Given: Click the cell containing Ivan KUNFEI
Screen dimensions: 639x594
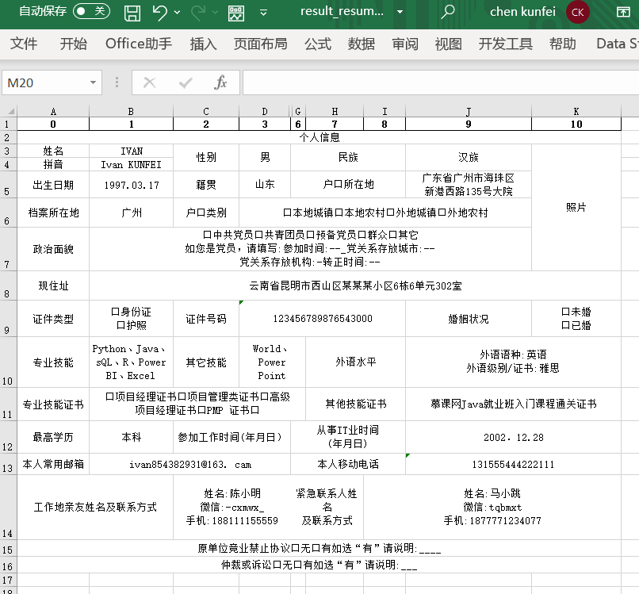Looking at the screenshot, I should (x=131, y=164).
